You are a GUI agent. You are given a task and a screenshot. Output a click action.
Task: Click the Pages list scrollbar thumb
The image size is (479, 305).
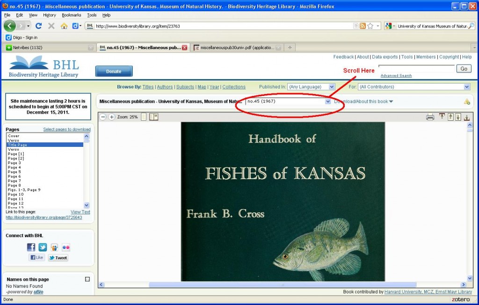tap(87, 141)
